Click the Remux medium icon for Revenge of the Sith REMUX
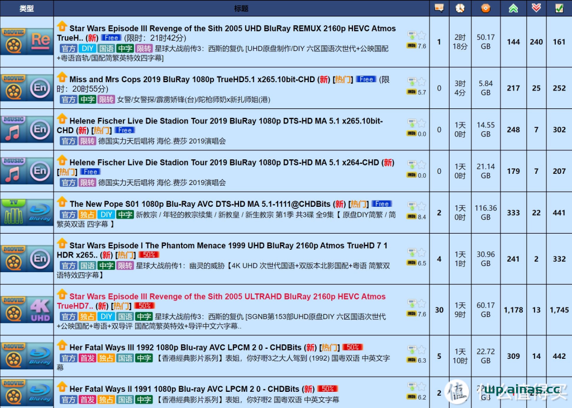 point(40,41)
